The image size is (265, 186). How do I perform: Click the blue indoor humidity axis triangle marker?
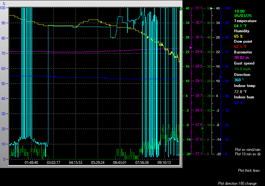220,77
